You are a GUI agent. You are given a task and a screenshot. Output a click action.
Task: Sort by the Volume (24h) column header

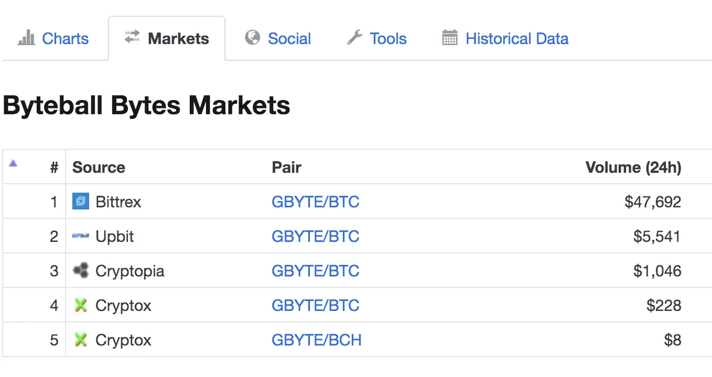point(634,168)
